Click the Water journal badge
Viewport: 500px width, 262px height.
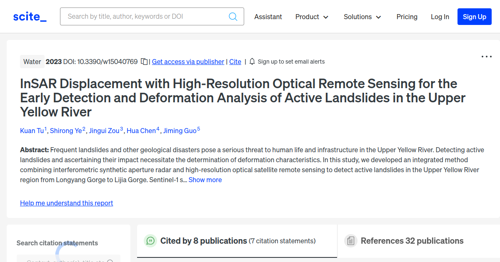pyautogui.click(x=32, y=61)
